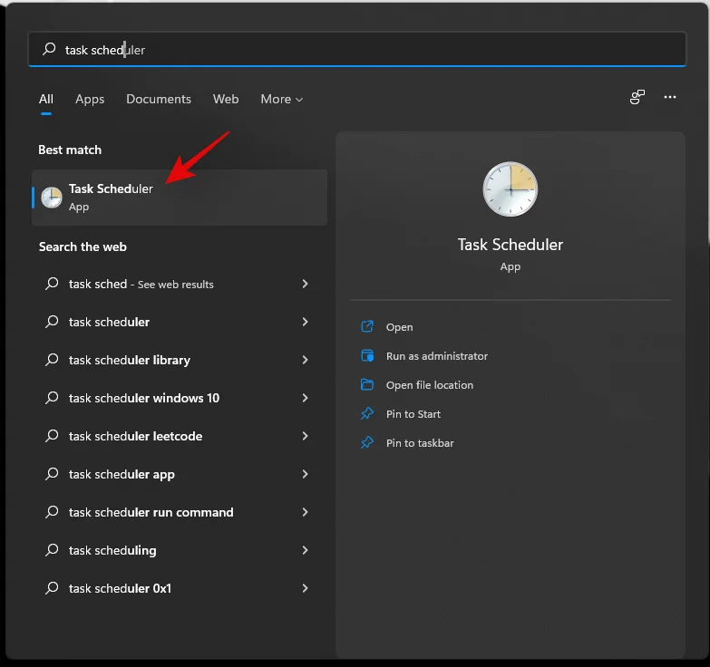Expand the 'task scheduler library' chevron
The height and width of the screenshot is (667, 710).
point(305,360)
